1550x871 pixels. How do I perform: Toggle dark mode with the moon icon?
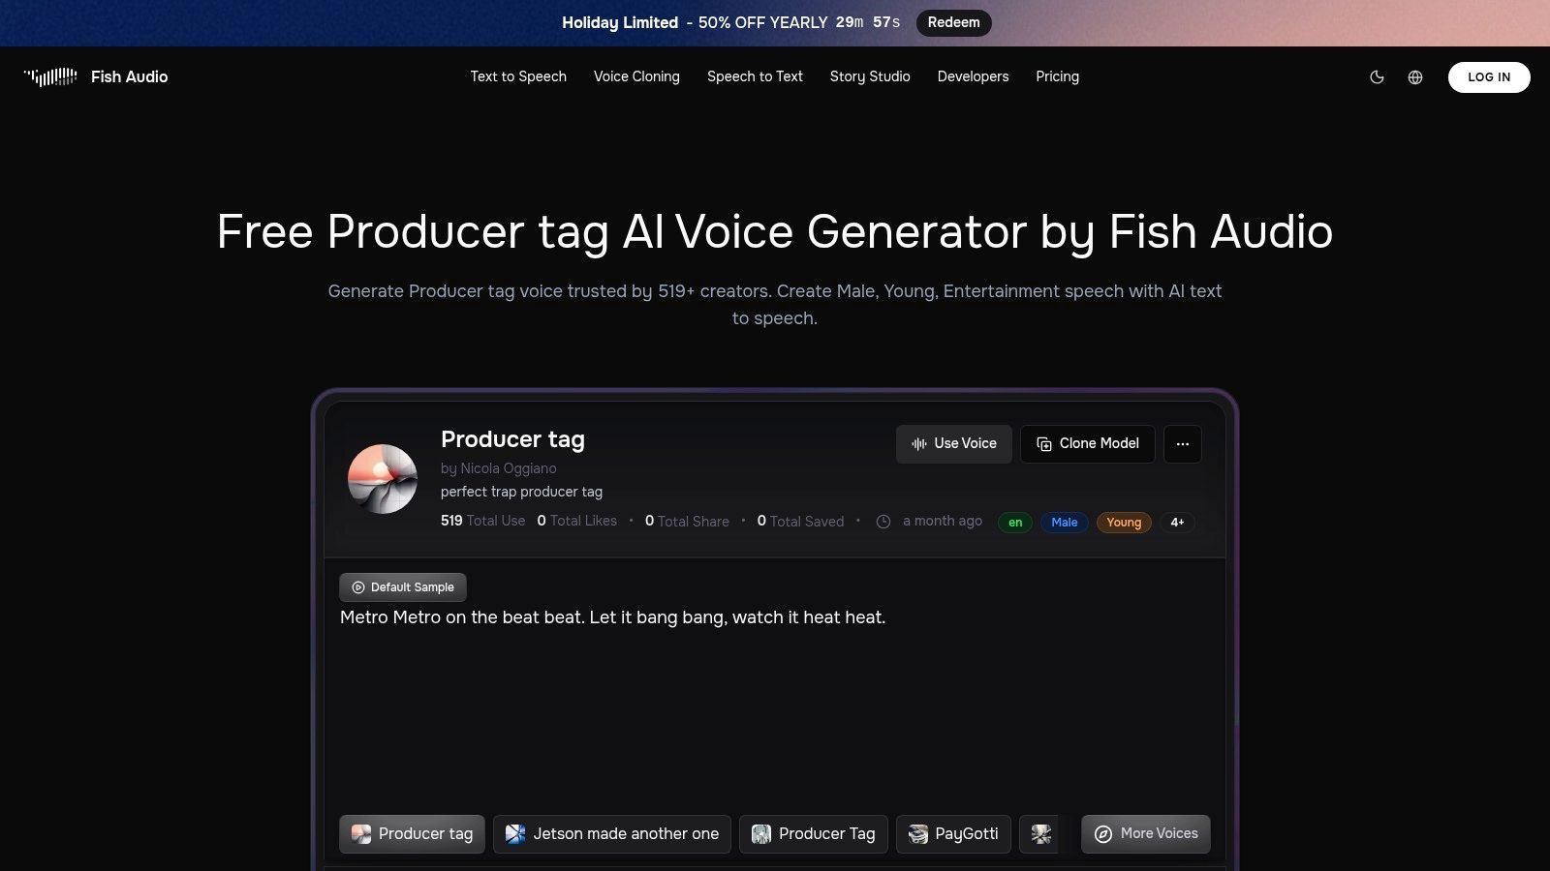[1377, 76]
